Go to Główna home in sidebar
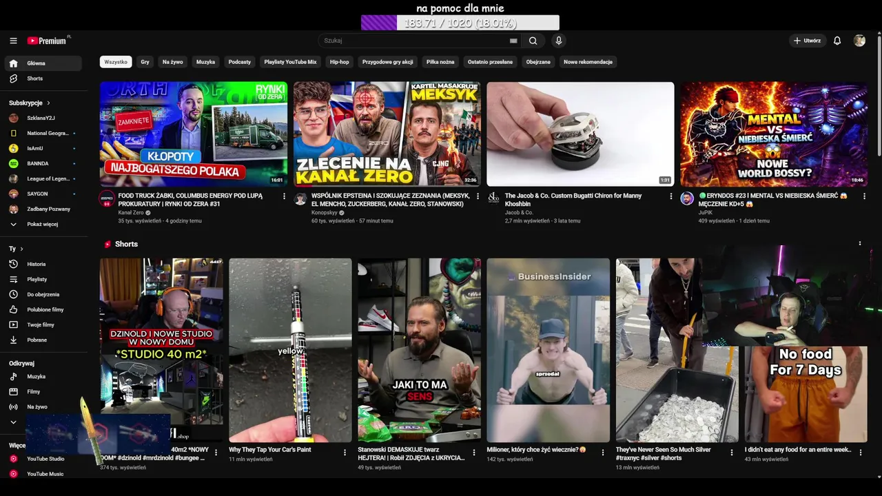Screen dimensions: 882x496 click(x=43, y=63)
